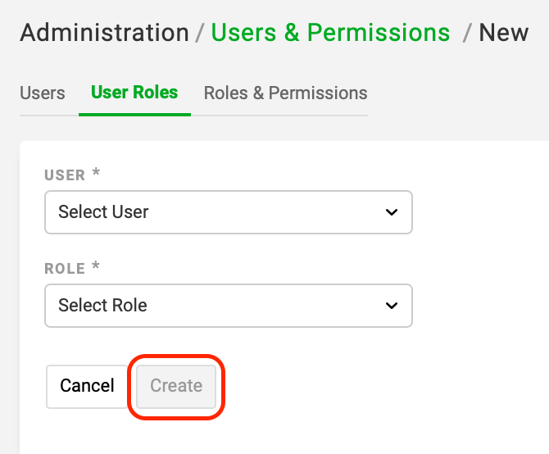Open the Select User dropdown
The height and width of the screenshot is (454, 549).
pyautogui.click(x=229, y=212)
